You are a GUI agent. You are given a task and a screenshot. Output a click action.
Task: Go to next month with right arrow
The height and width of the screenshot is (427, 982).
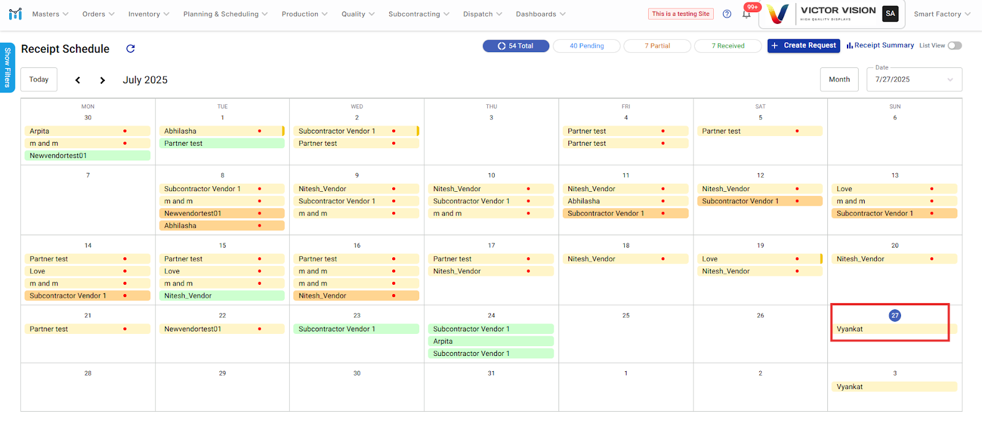tap(102, 80)
